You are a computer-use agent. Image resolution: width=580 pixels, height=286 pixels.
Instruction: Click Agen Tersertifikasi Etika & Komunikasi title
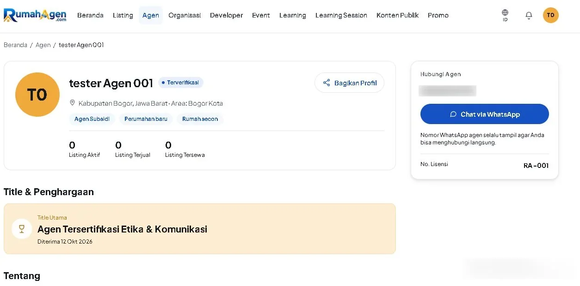122,229
